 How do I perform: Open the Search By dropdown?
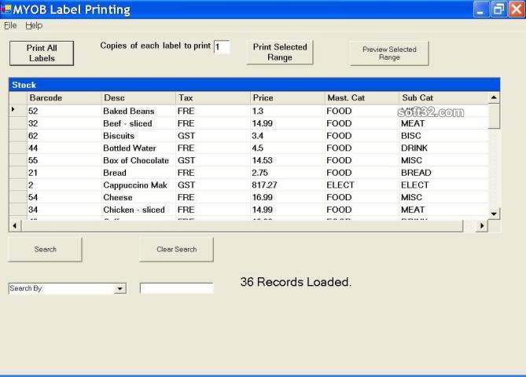click(x=120, y=288)
